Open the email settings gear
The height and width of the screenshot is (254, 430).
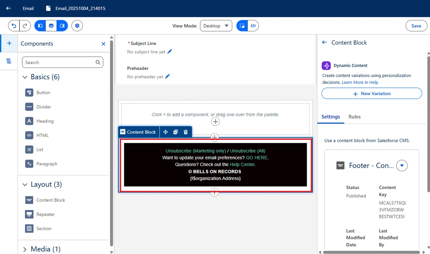77,26
